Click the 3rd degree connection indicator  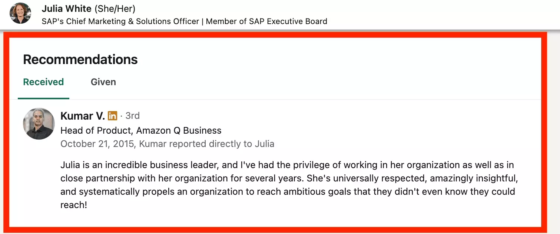click(x=132, y=116)
